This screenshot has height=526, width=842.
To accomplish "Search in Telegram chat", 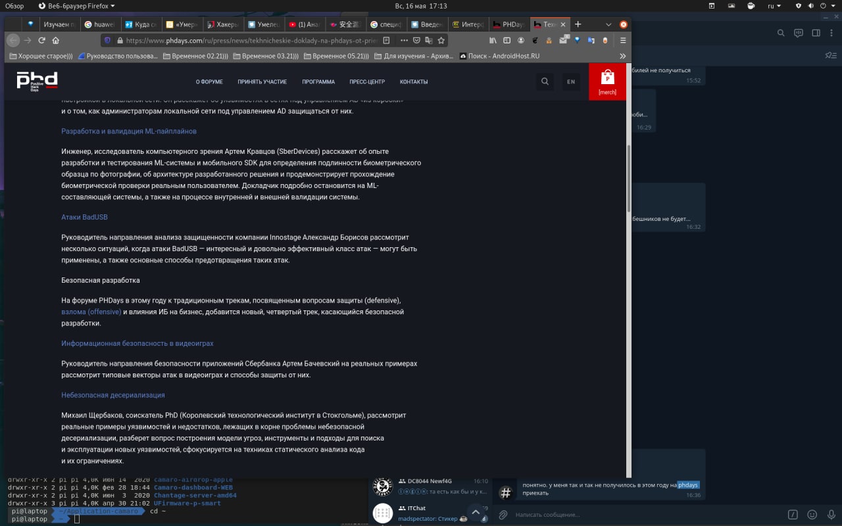I will (781, 33).
